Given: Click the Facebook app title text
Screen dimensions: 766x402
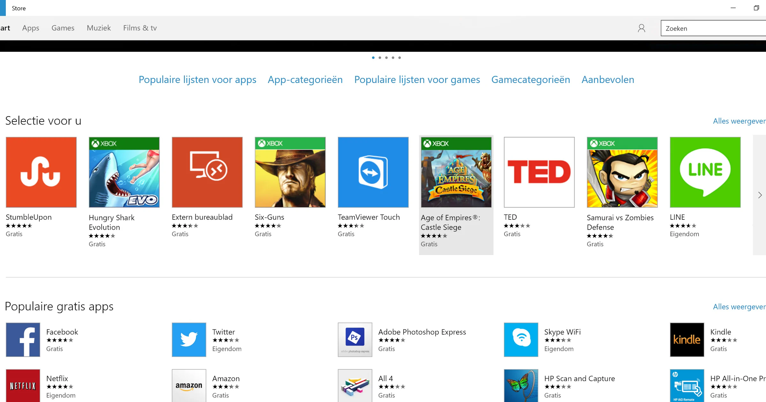Looking at the screenshot, I should [x=62, y=332].
